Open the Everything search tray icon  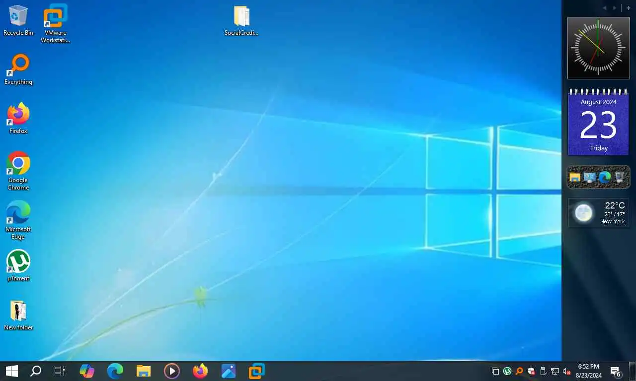tap(519, 371)
